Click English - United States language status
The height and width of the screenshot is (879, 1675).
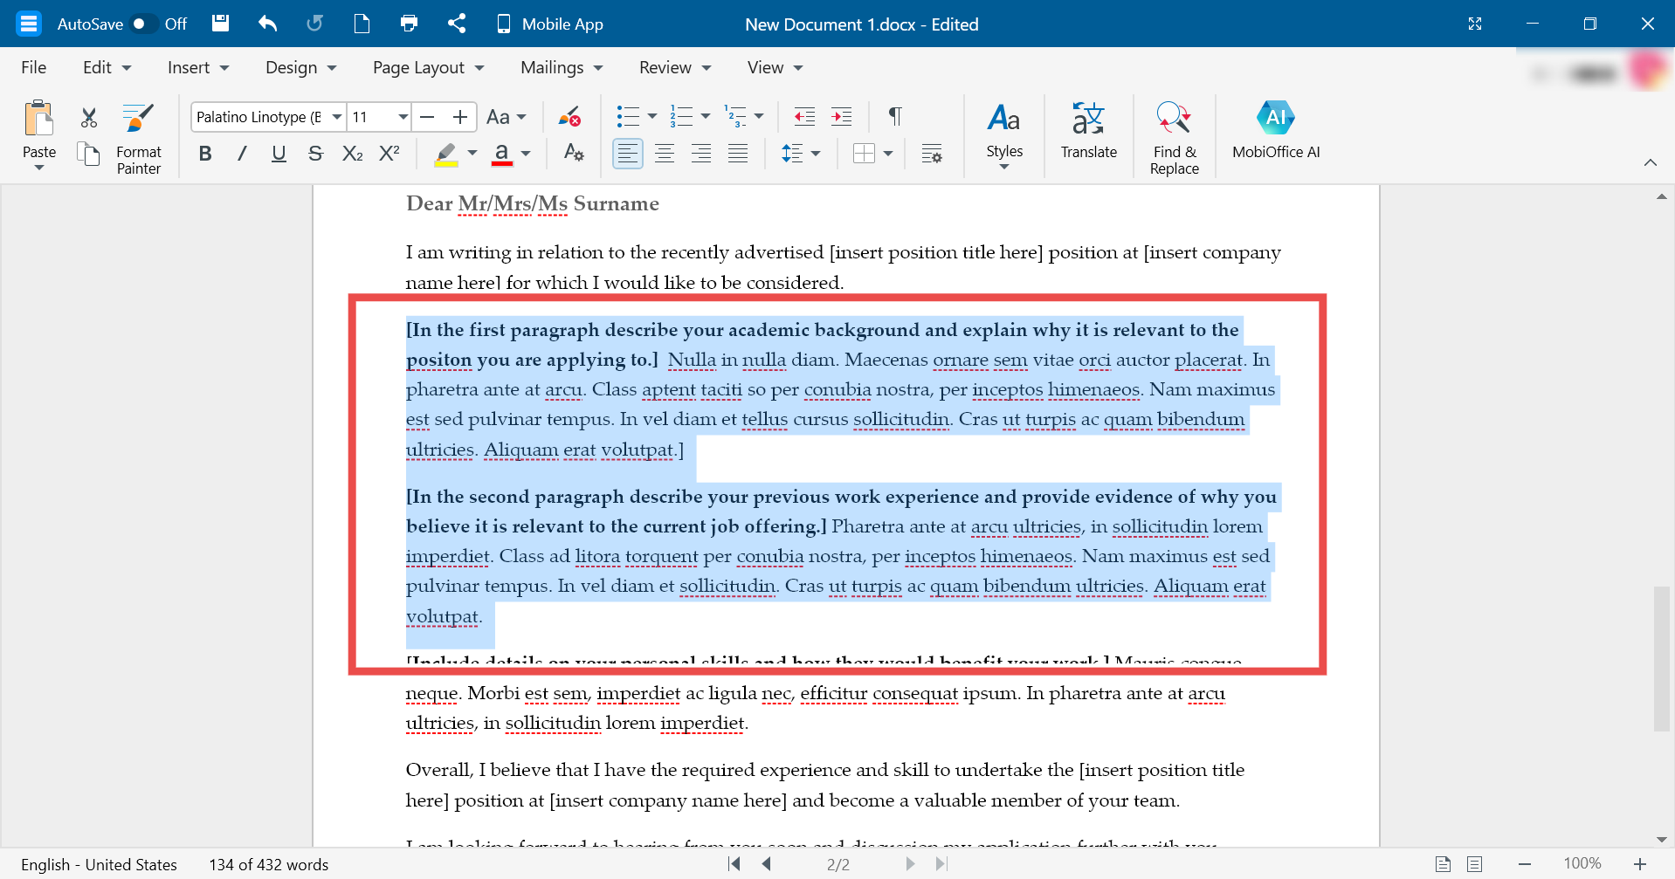[x=99, y=864]
